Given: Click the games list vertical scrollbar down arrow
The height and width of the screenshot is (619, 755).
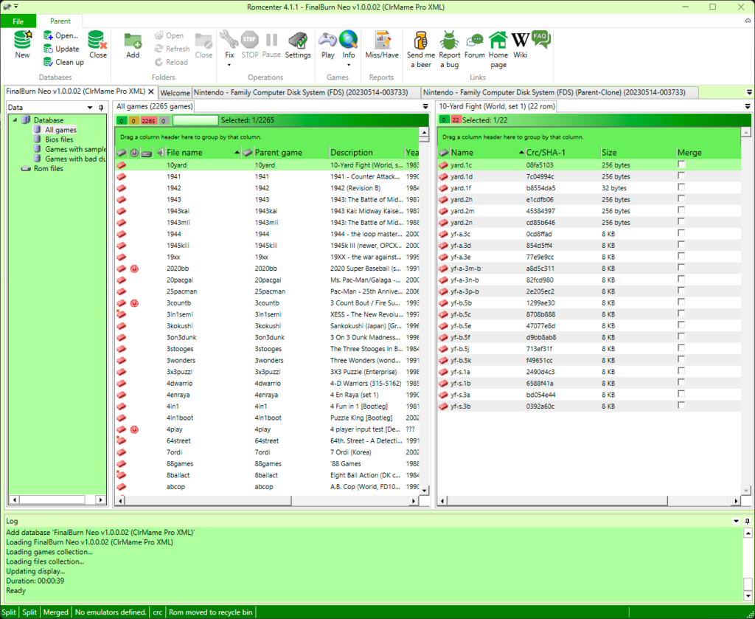Looking at the screenshot, I should tap(424, 491).
